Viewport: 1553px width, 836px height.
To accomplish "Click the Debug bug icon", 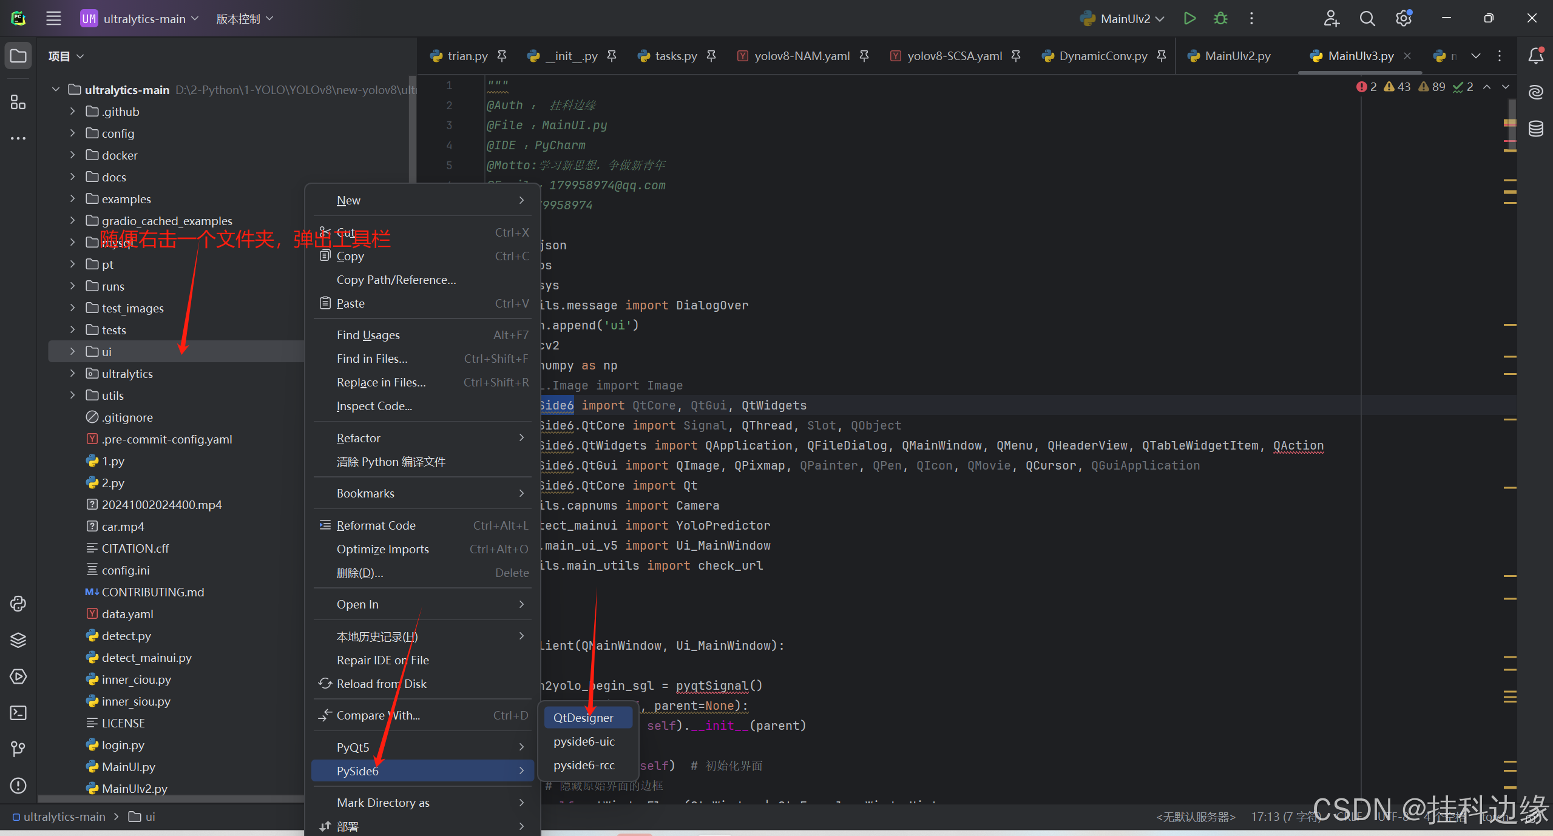I will click(1220, 19).
